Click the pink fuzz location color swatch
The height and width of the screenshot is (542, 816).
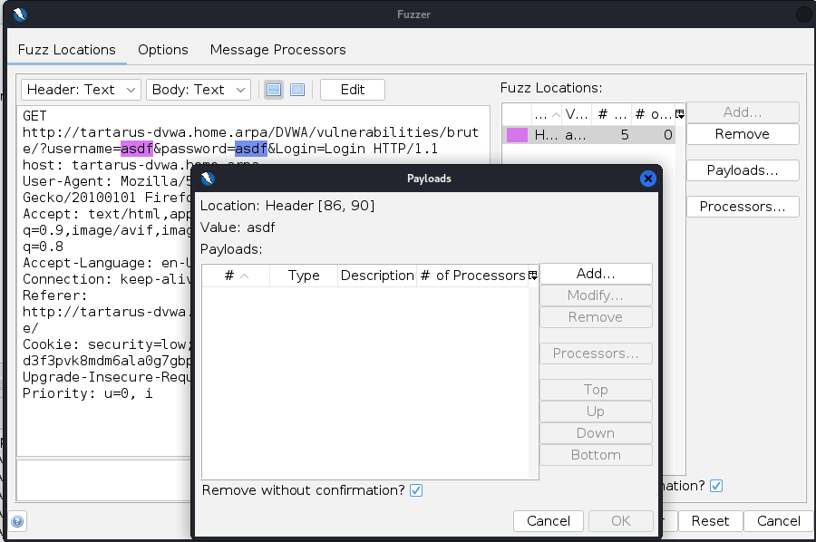point(516,135)
